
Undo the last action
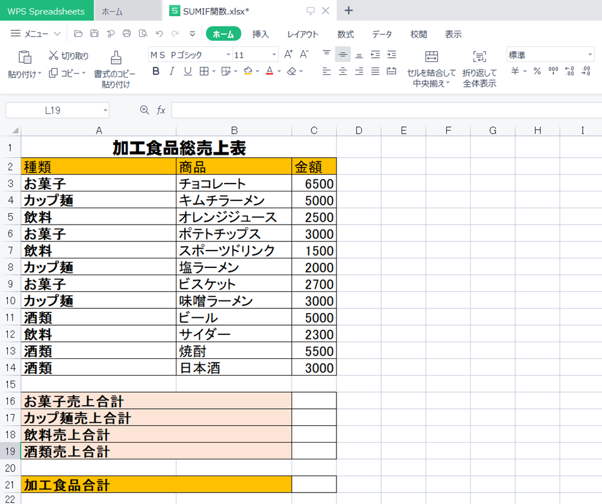(x=160, y=34)
